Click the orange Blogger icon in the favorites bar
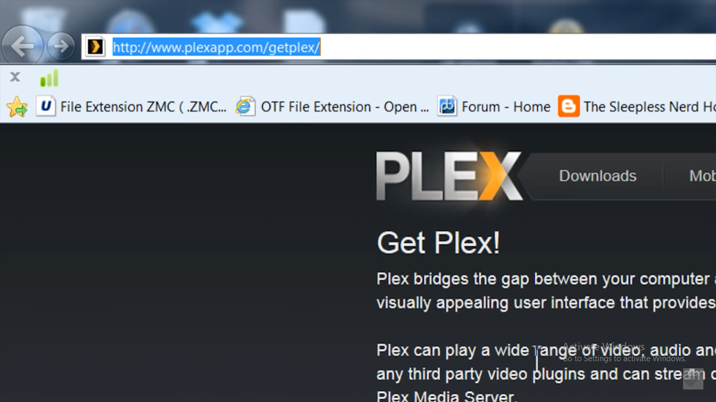Viewport: 716px width, 402px height. pyautogui.click(x=569, y=106)
